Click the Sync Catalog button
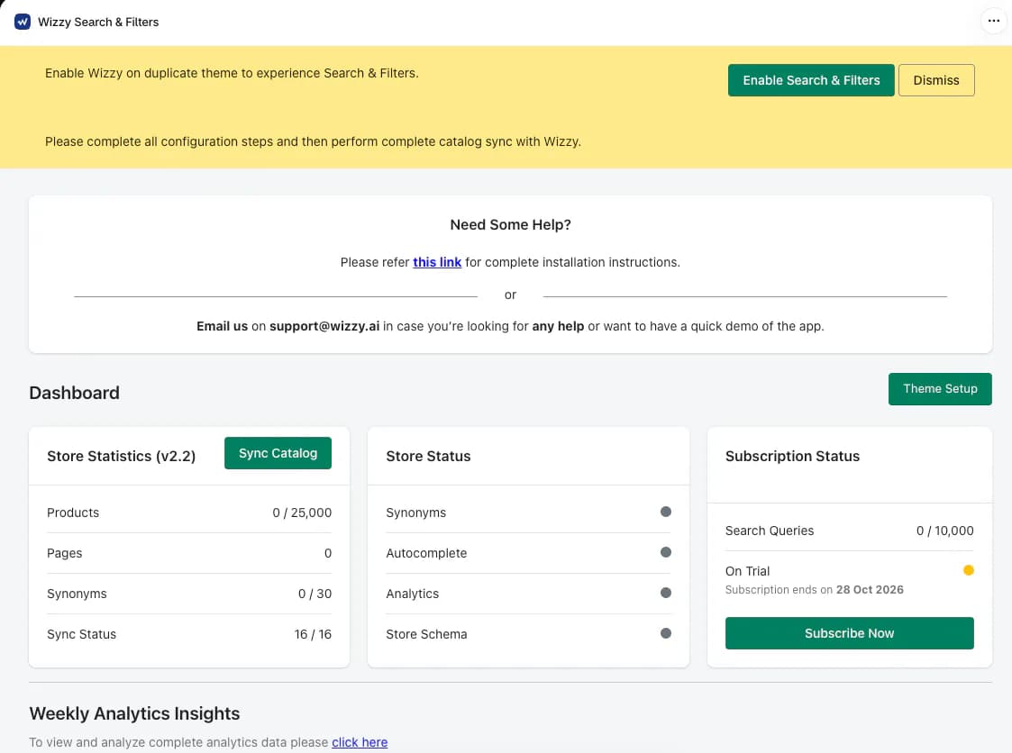1012x753 pixels. (x=278, y=453)
